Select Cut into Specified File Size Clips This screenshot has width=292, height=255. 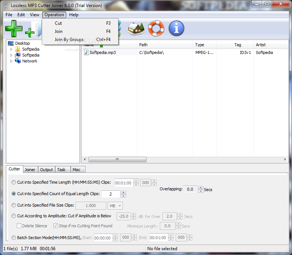tap(14, 205)
